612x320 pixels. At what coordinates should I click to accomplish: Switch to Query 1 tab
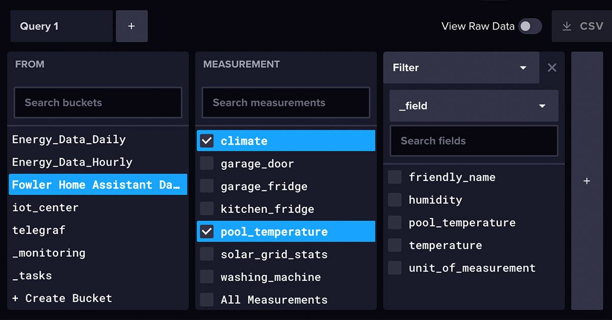(61, 26)
